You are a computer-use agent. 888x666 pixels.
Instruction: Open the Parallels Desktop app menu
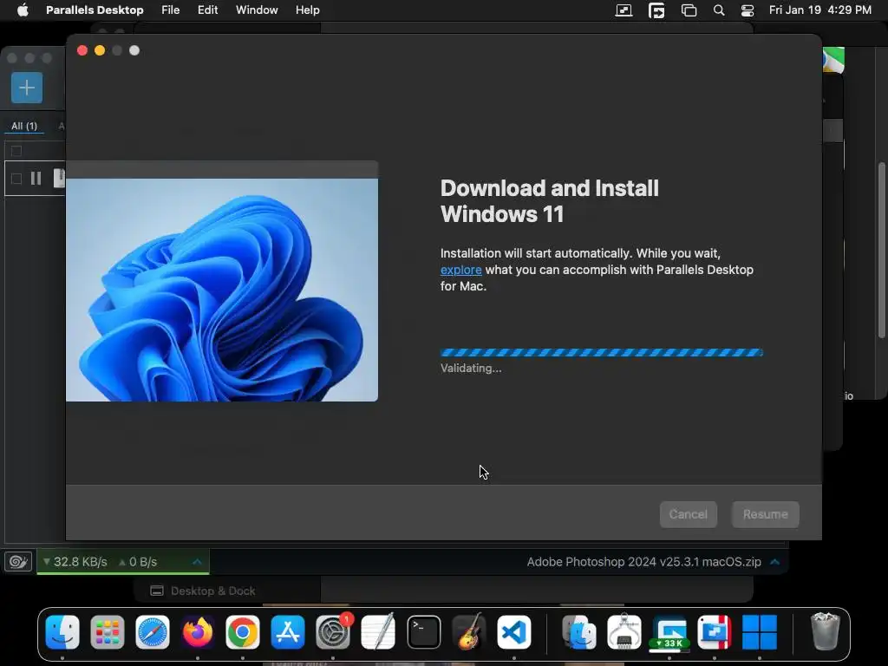(x=95, y=10)
